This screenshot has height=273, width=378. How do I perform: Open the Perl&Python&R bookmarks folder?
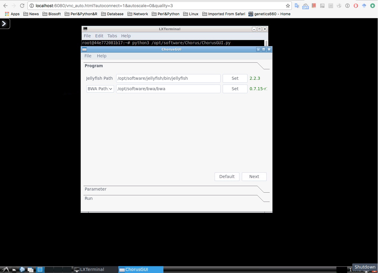tap(81, 14)
